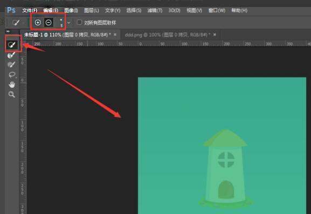Expand the brush options dropdown arrow
311x214 pixels.
68,23
